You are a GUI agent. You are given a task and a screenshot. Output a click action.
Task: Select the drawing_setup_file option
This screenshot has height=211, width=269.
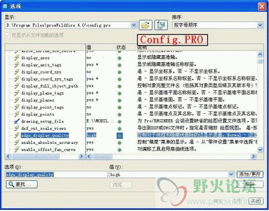click(43, 121)
